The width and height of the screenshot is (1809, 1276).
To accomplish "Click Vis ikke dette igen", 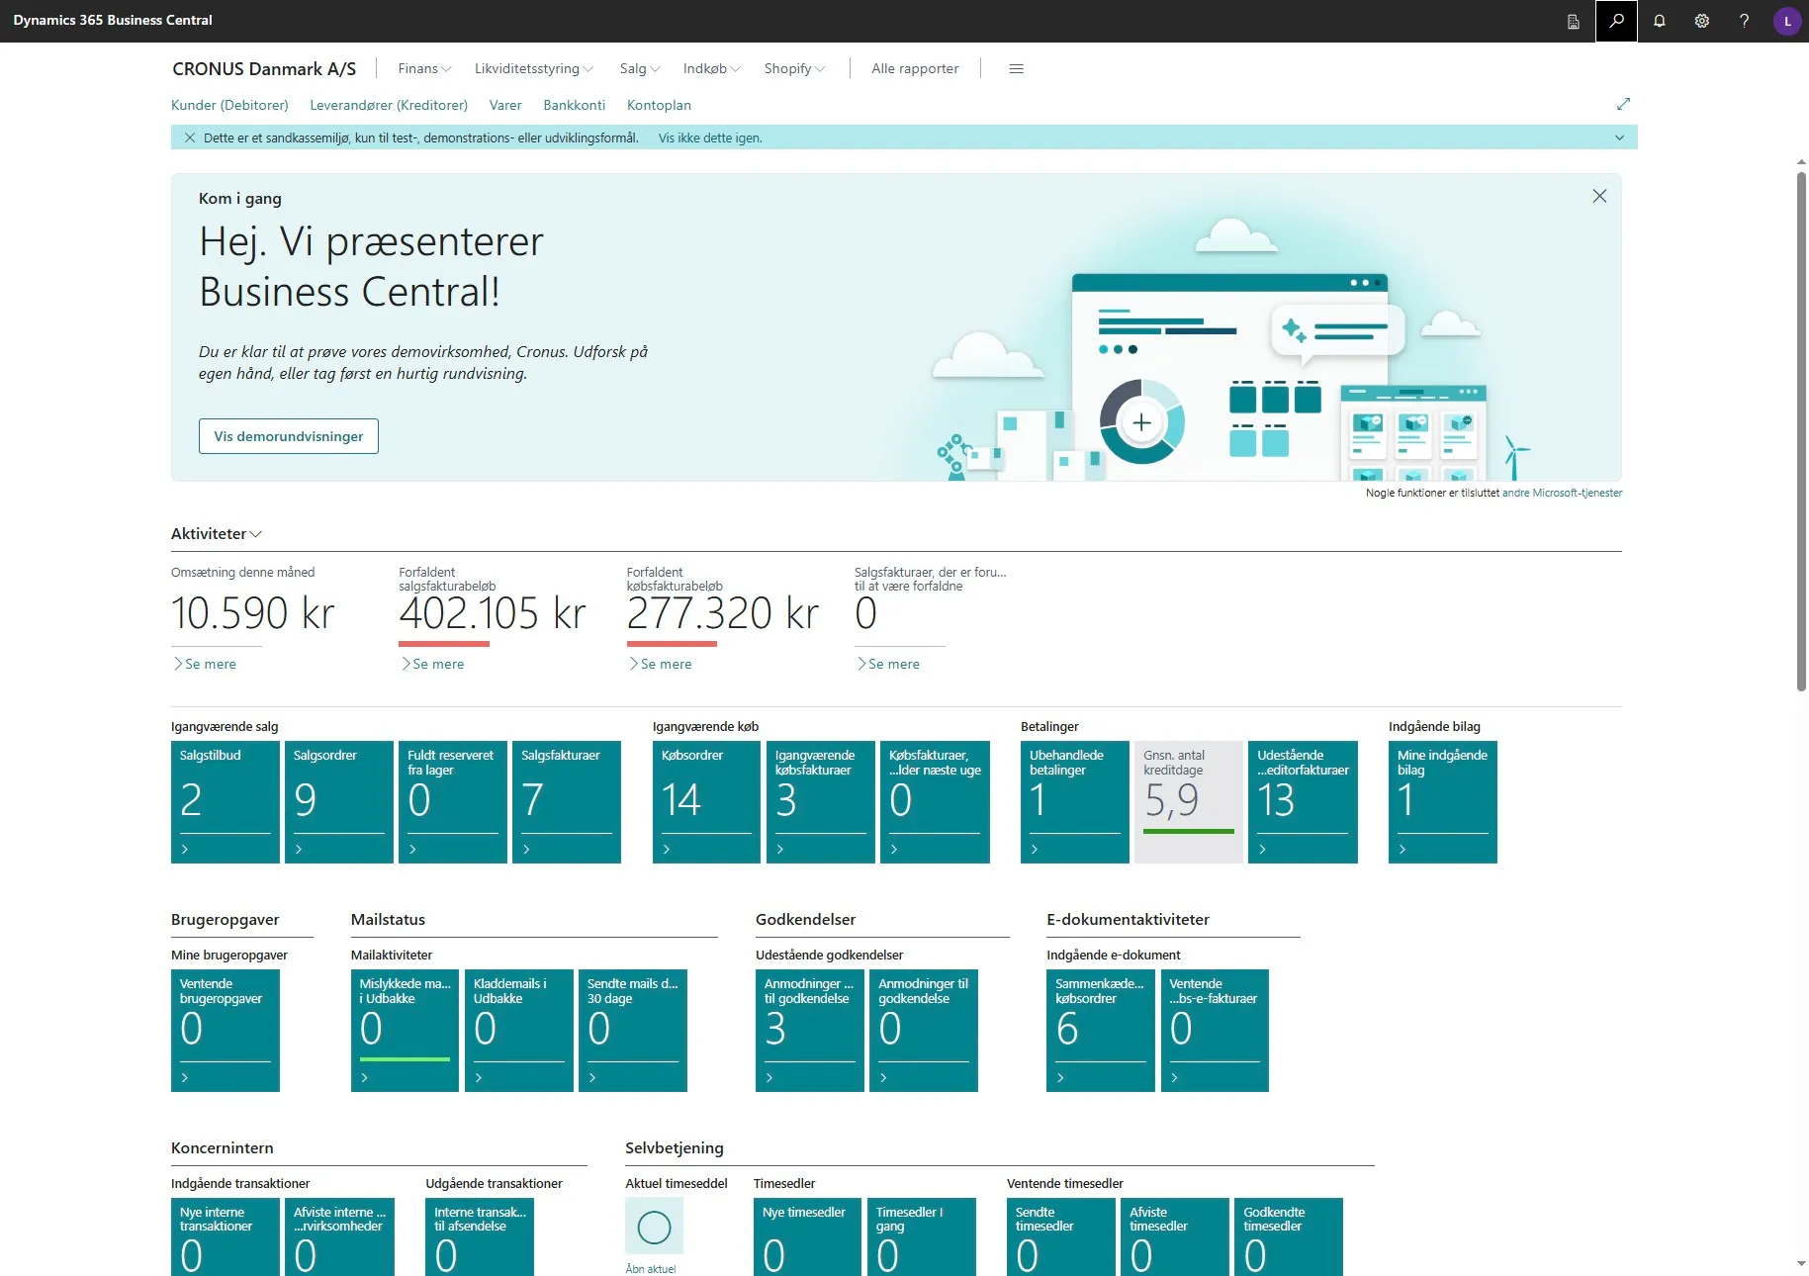I will [710, 137].
